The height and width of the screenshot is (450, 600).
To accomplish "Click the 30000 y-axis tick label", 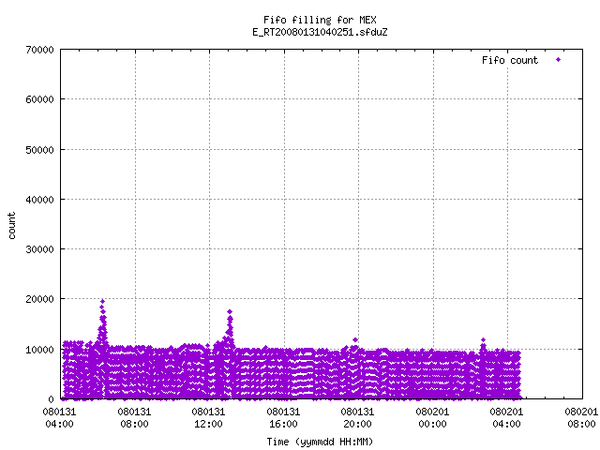I will tap(39, 249).
